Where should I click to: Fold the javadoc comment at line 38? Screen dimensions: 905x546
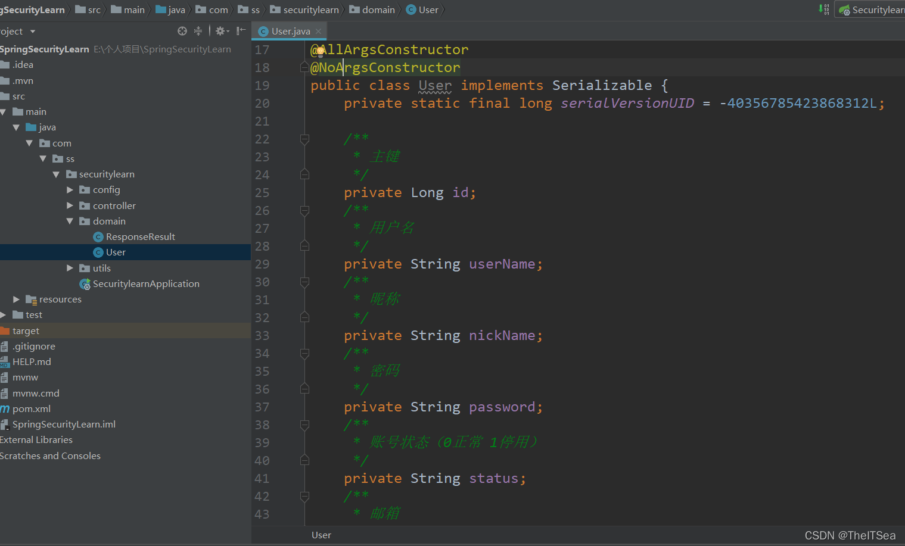[x=304, y=425]
